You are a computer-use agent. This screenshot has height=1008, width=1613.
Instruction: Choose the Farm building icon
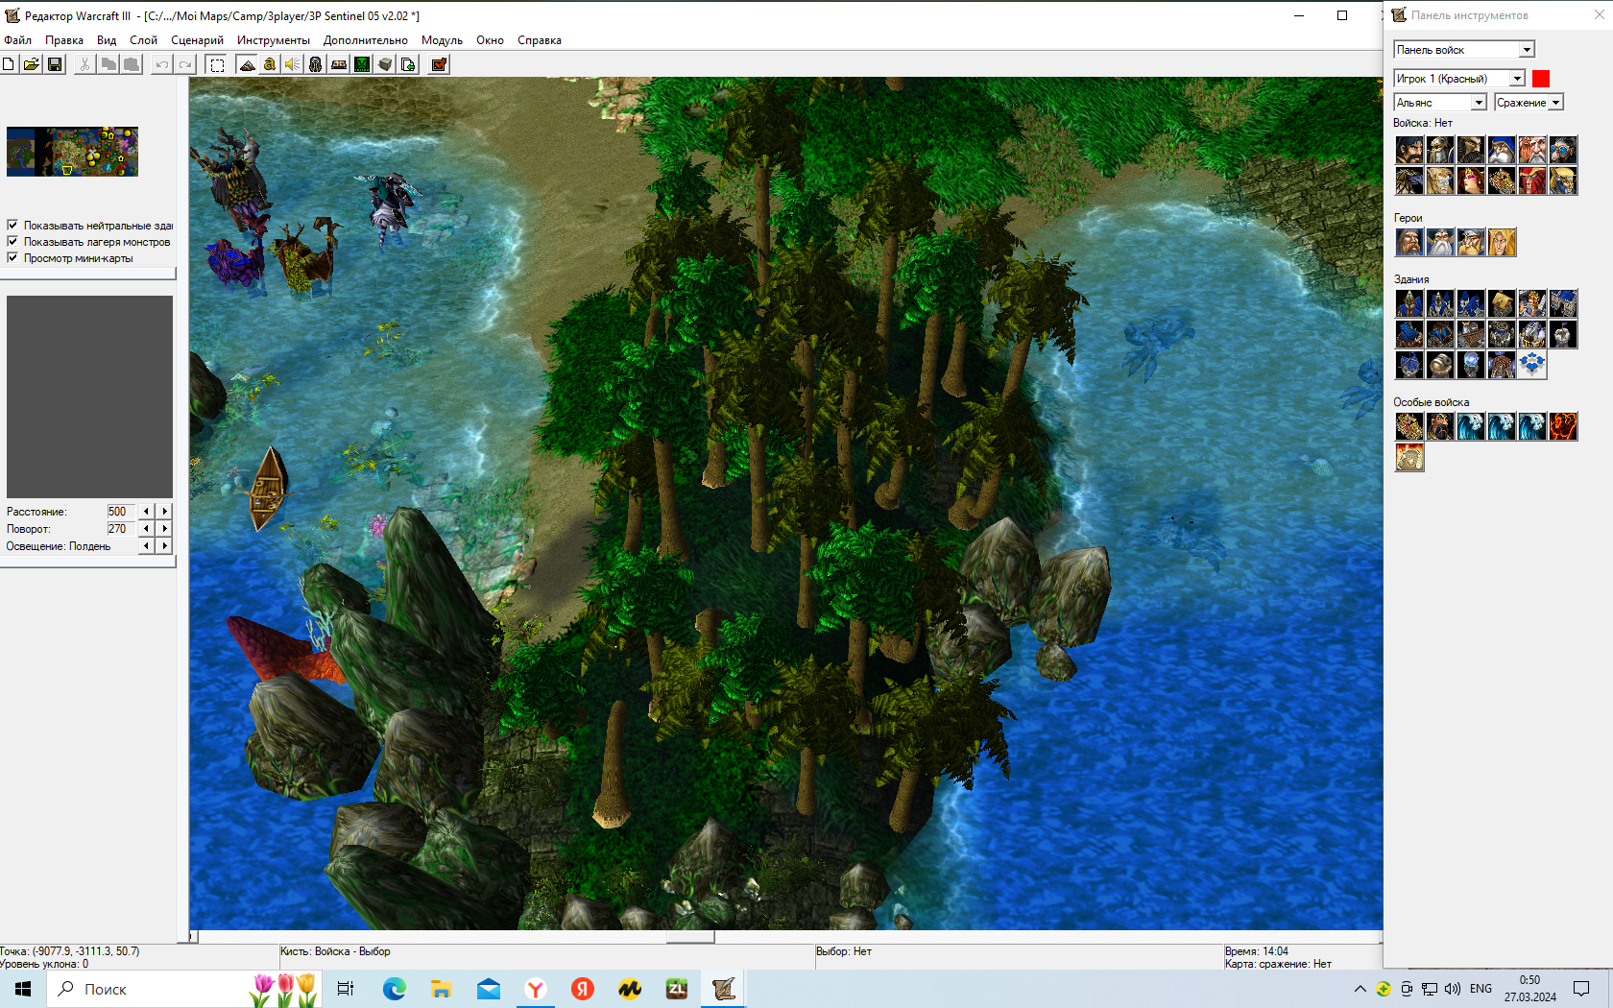point(1502,303)
